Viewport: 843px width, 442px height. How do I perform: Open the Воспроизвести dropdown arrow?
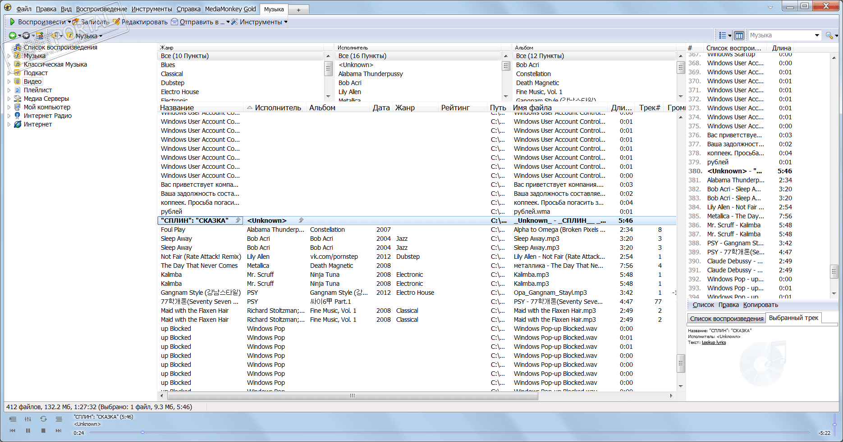point(69,22)
